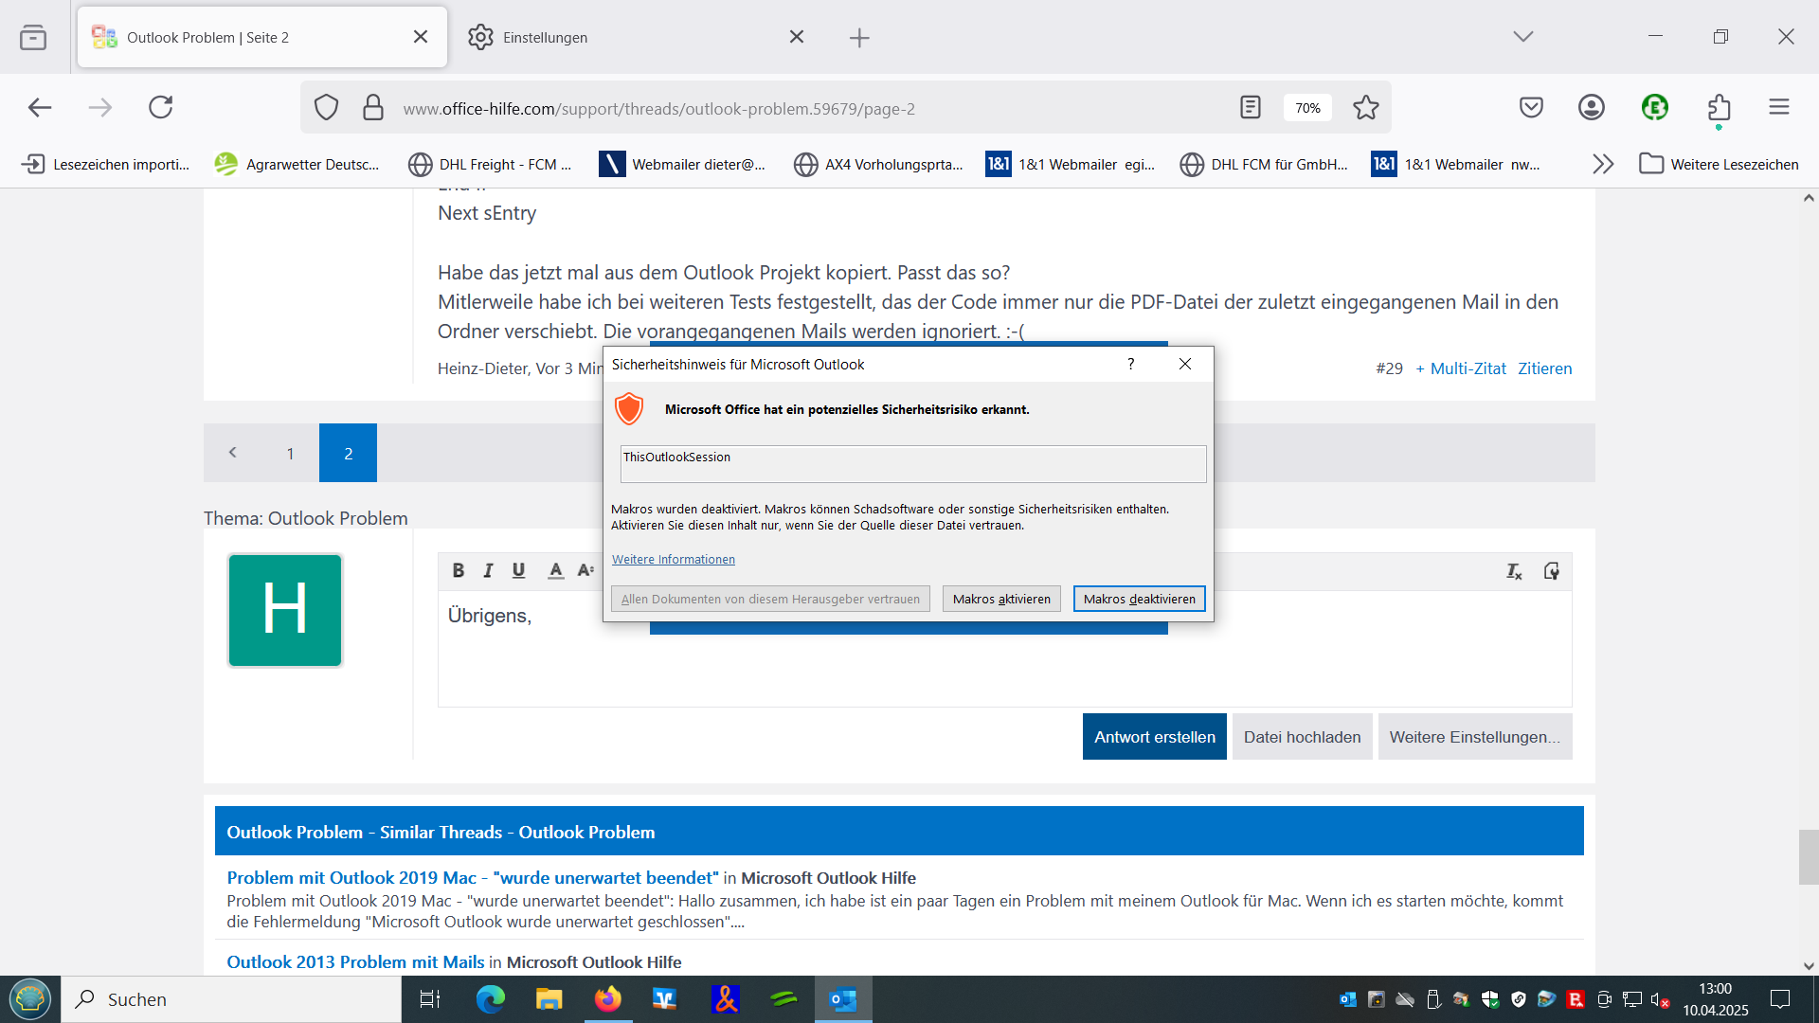
Task: Open Microsoft Edge from the taskbar
Action: click(490, 999)
